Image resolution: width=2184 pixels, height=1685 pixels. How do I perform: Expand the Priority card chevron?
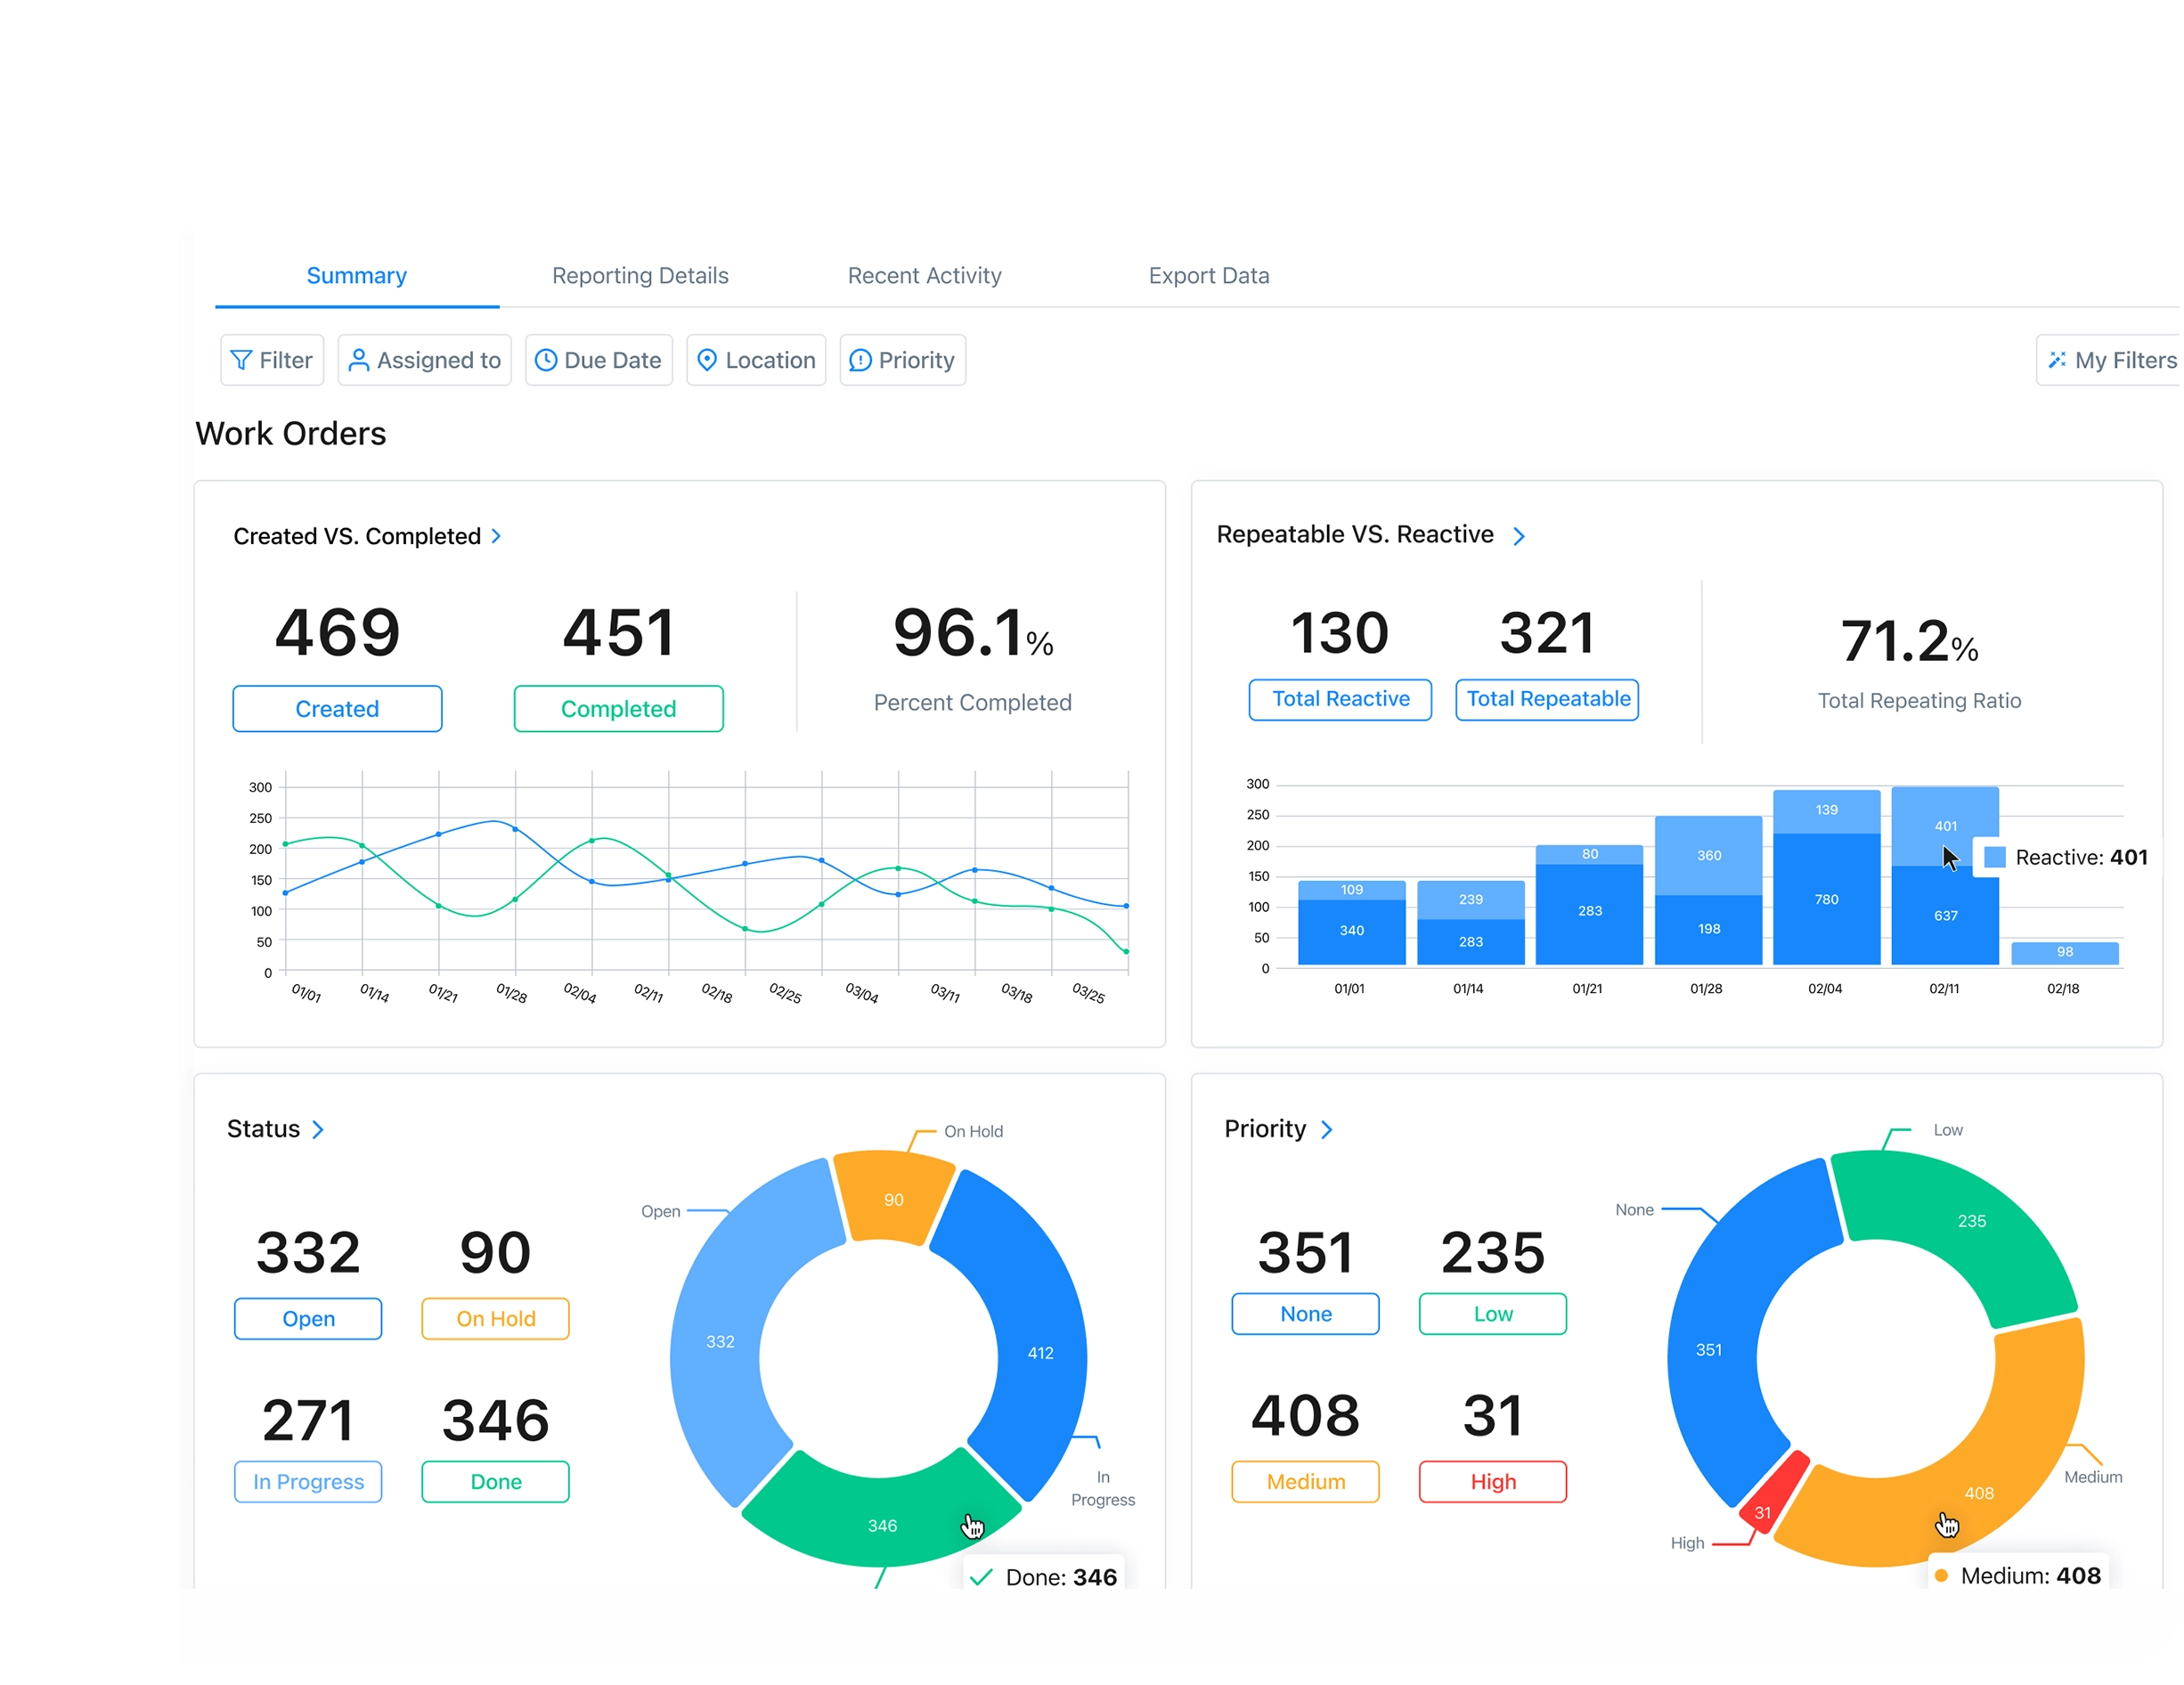click(x=1328, y=1129)
